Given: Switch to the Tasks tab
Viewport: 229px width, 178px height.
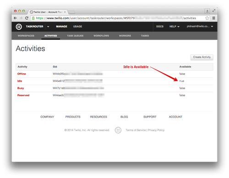Looking at the screenshot, I should (x=145, y=36).
